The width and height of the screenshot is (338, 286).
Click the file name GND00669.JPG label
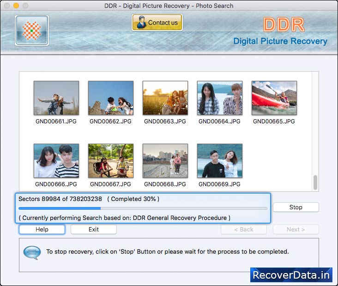(219, 184)
